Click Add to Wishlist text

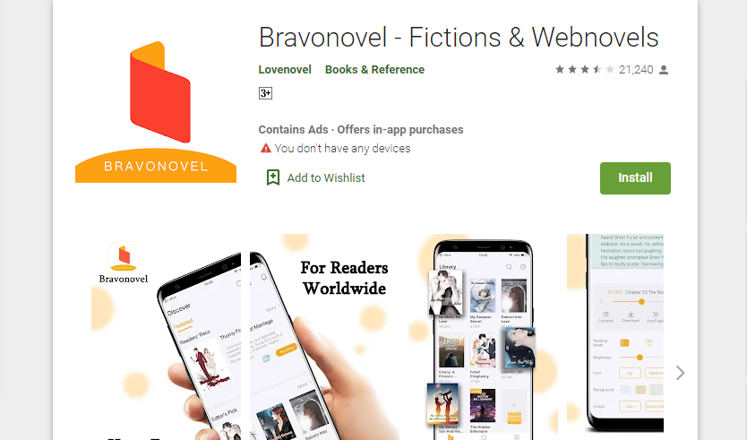(326, 177)
